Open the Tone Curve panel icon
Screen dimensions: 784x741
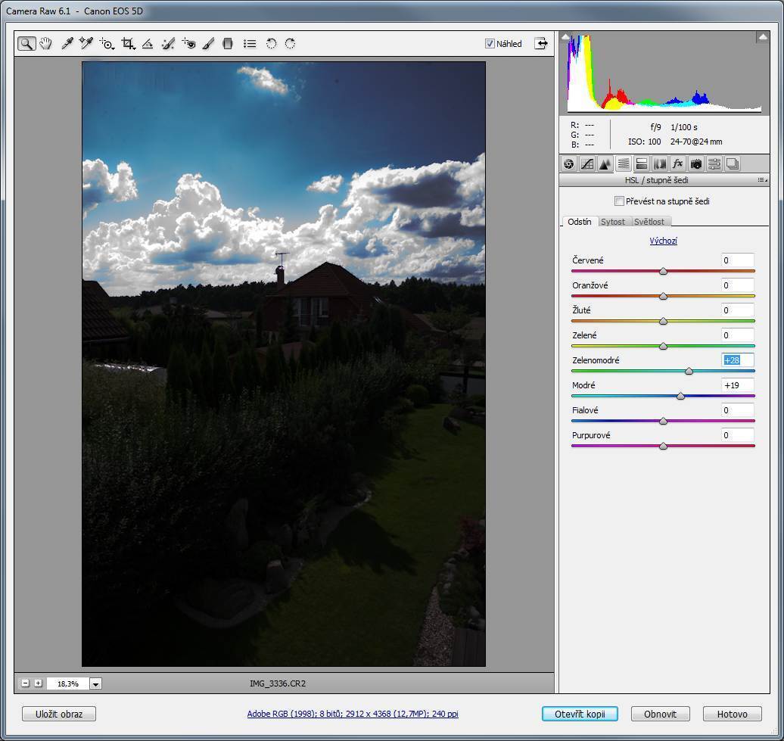(x=586, y=163)
